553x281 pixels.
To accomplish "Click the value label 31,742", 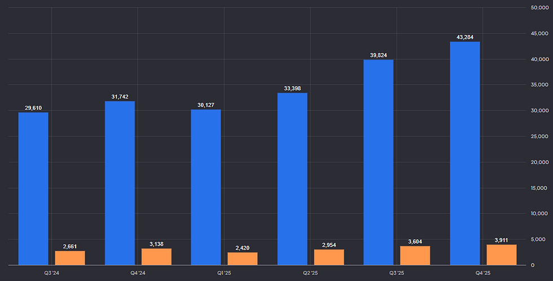I will (120, 97).
